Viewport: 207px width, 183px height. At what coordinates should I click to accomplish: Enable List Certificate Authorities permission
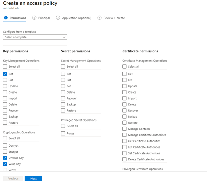coord(124,147)
